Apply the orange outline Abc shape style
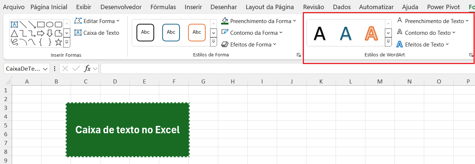Image resolution: width=475 pixels, height=164 pixels. (197, 33)
